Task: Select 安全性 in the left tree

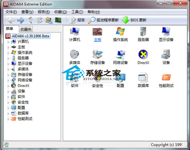Action: [x=23, y=102]
